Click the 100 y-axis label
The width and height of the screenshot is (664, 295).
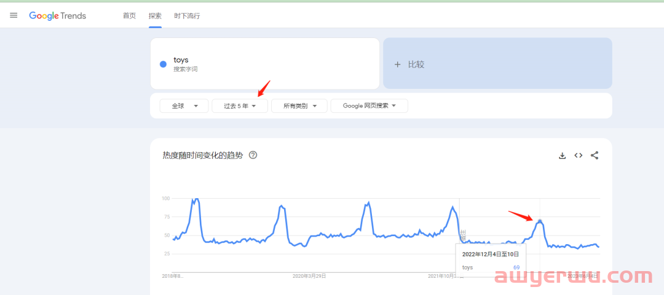click(x=166, y=198)
